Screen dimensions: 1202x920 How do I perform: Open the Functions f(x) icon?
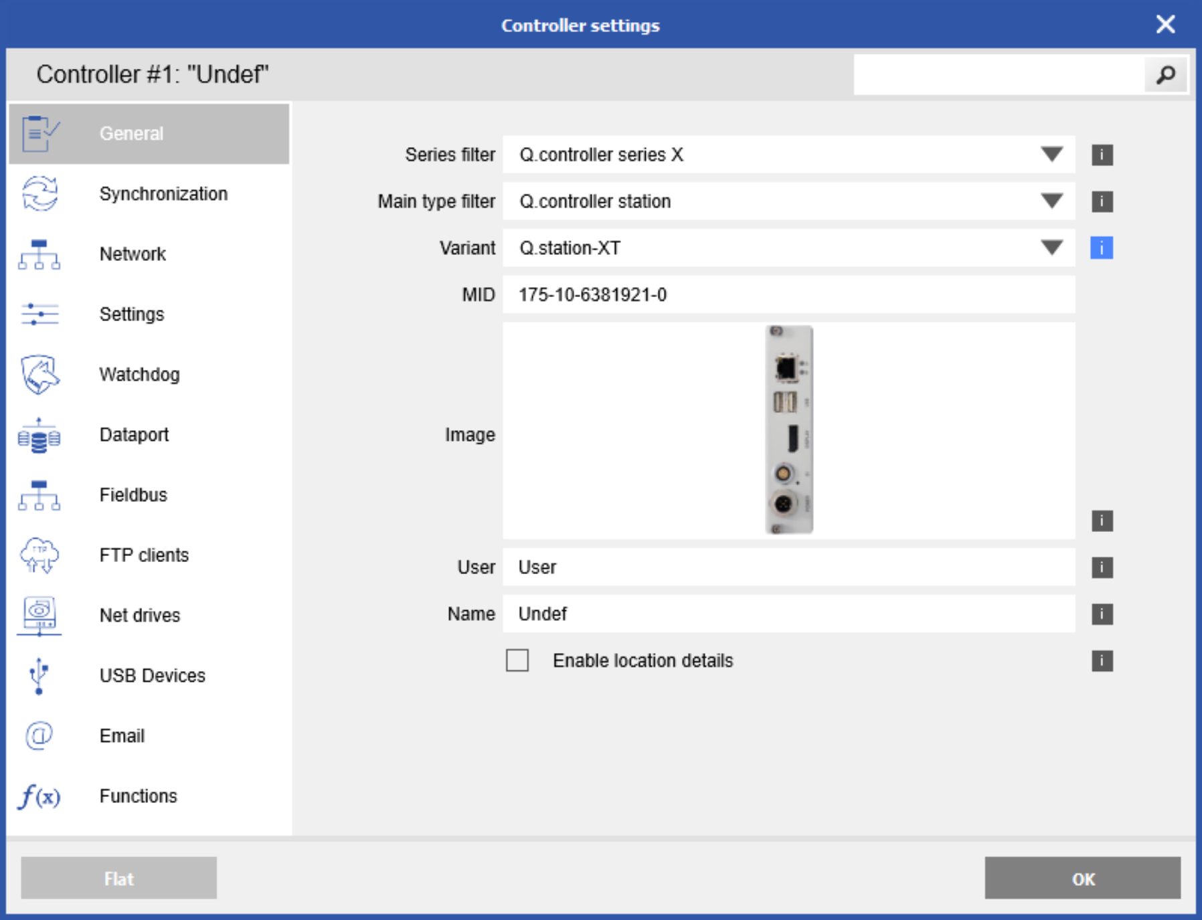click(x=39, y=796)
